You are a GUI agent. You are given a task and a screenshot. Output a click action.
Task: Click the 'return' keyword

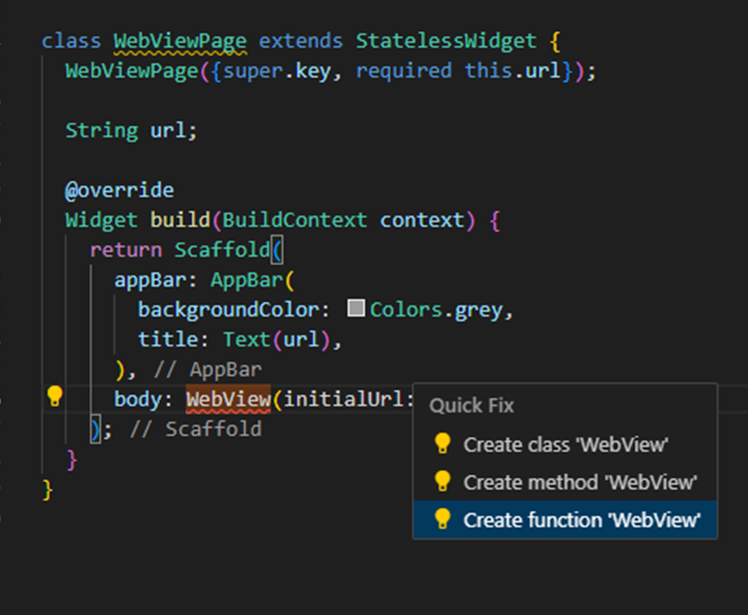pos(126,250)
